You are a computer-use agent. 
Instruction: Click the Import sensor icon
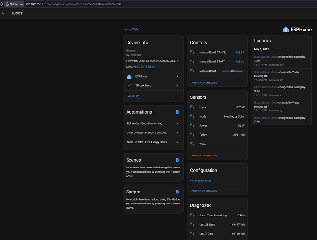pos(192,107)
